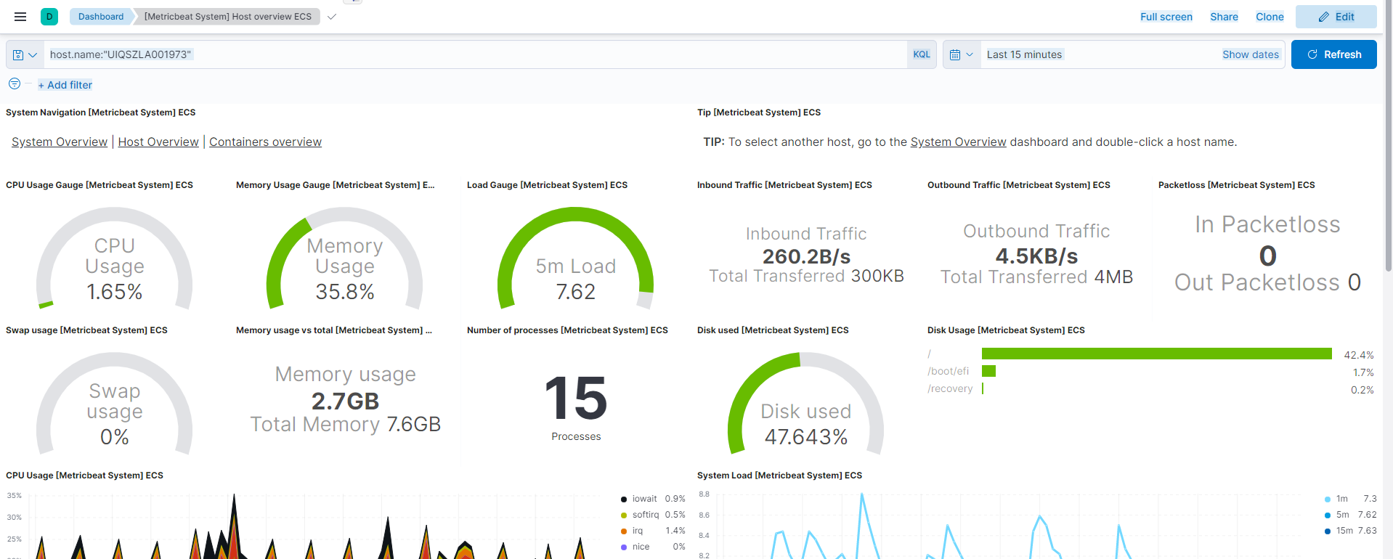This screenshot has width=1393, height=559.
Task: Focus the host.name query input
Action: click(x=475, y=54)
